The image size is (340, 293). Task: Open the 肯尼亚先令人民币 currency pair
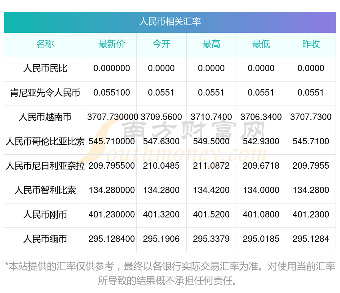click(45, 93)
